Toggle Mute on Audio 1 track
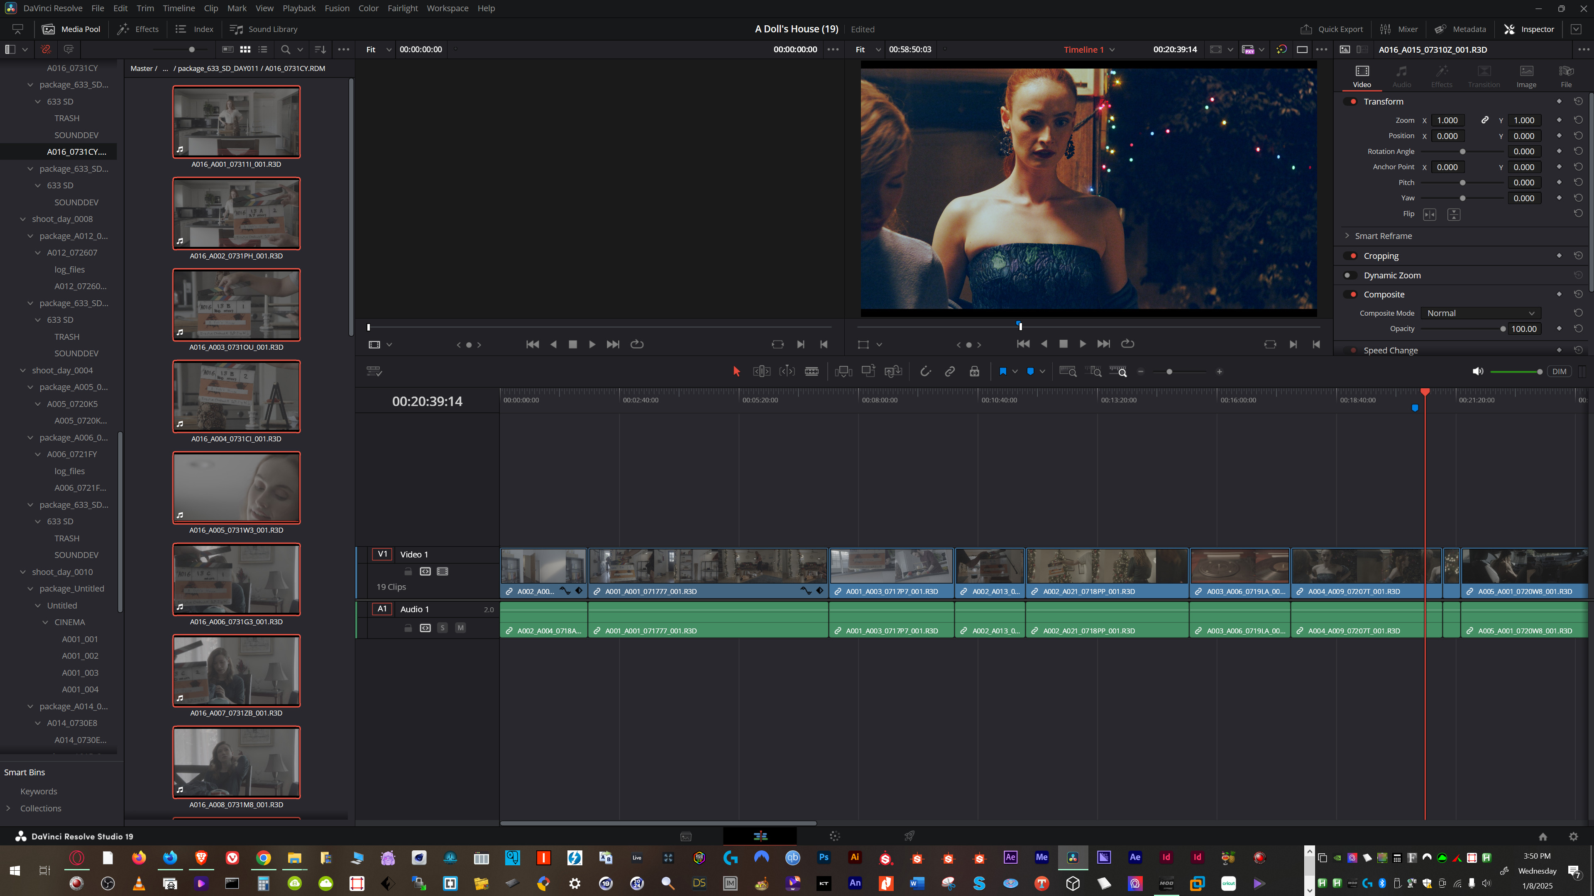Image resolution: width=1594 pixels, height=896 pixels. [460, 628]
